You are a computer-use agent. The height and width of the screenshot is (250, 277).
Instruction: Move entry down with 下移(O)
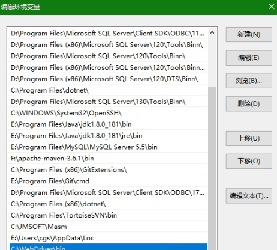[249, 161]
